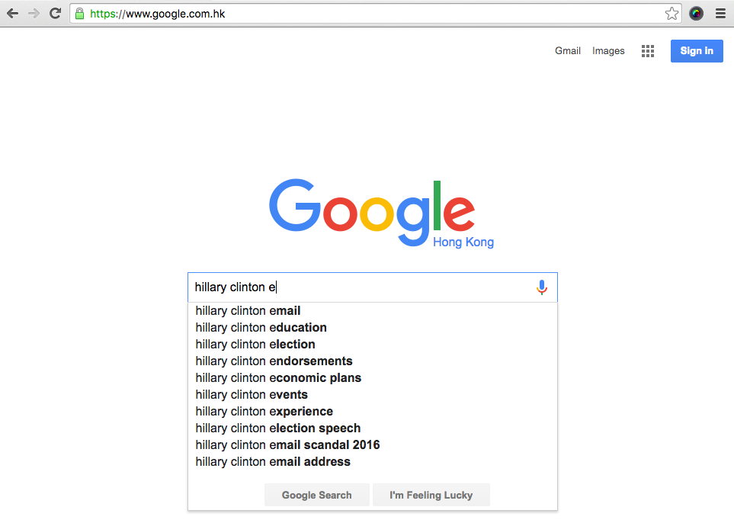Screen dimensions: 734x523
Task: Click the blue Sign in button
Action: pos(697,51)
